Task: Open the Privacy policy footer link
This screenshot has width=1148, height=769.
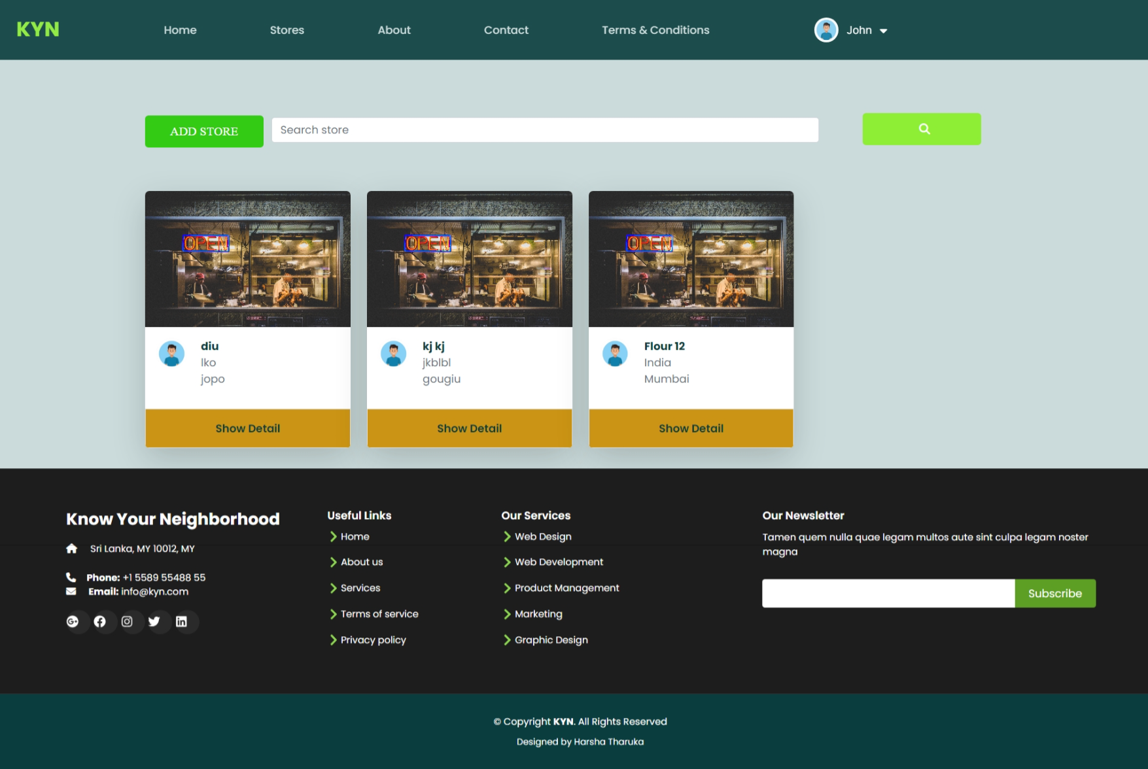Action: click(373, 640)
